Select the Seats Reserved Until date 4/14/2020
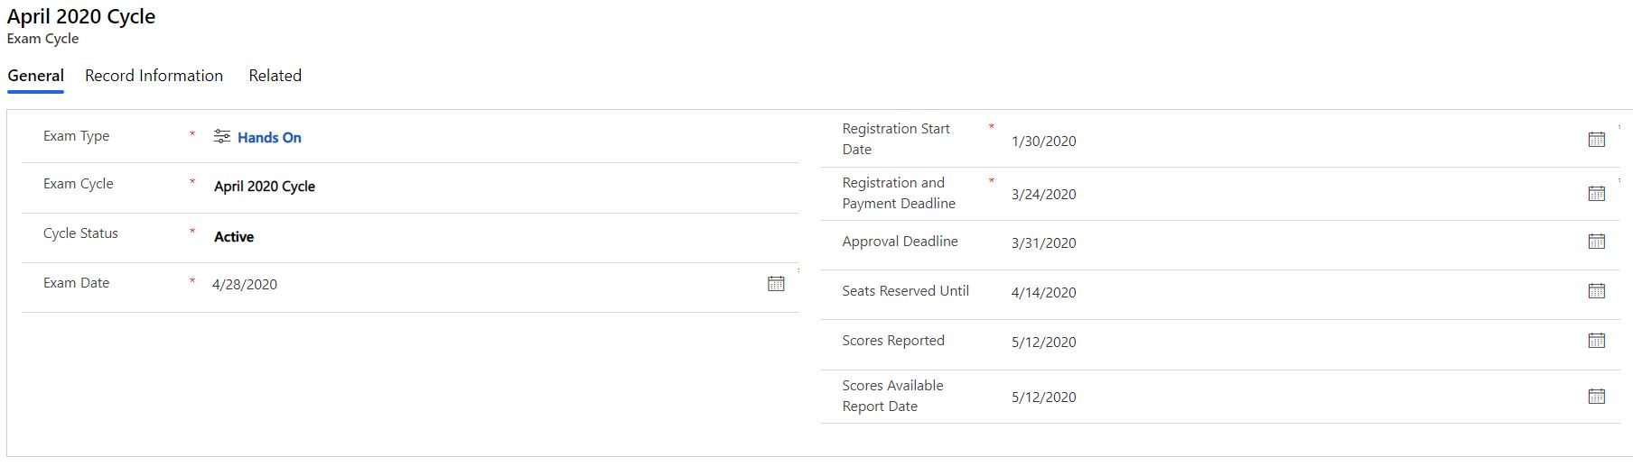 1043,293
